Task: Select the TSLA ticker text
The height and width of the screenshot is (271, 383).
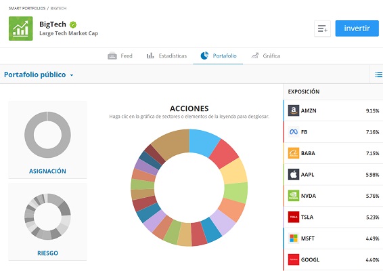Action: tap(307, 217)
